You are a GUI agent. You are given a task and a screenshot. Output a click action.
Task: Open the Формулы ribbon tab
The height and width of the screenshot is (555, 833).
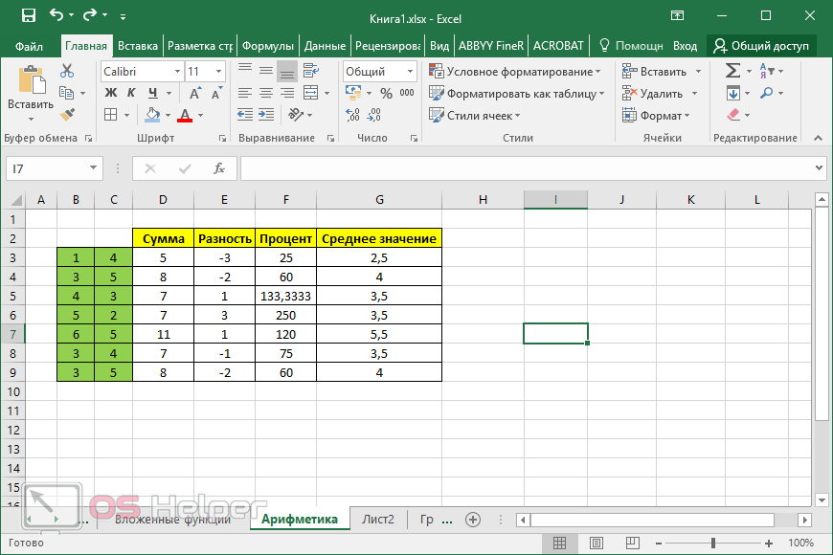267,46
